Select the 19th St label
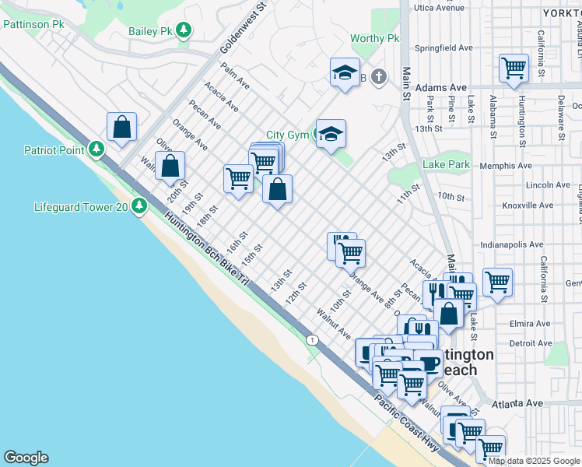 [192, 204]
